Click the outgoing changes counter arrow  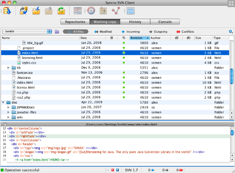tap(167, 170)
